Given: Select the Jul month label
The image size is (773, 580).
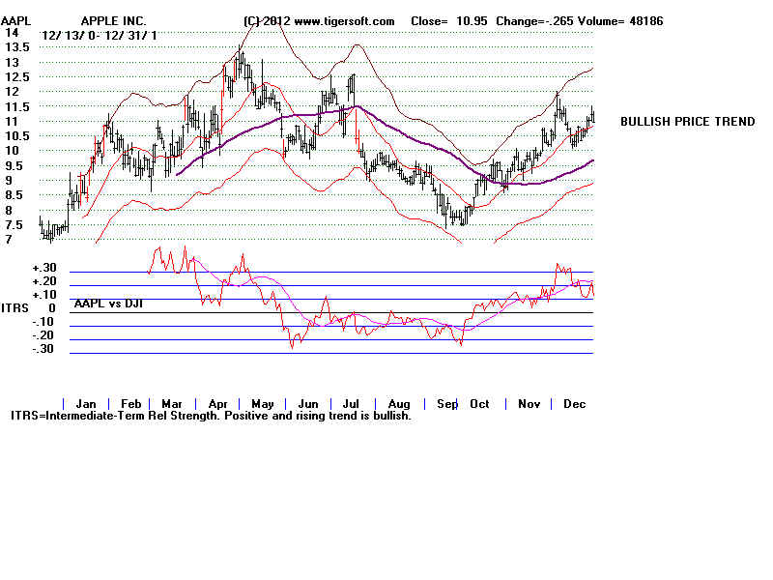Looking at the screenshot, I should coord(352,403).
